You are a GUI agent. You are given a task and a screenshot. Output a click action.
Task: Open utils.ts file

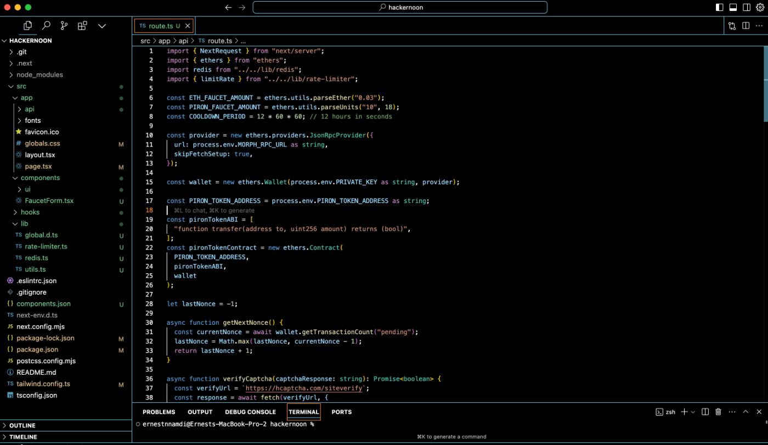pyautogui.click(x=66, y=269)
